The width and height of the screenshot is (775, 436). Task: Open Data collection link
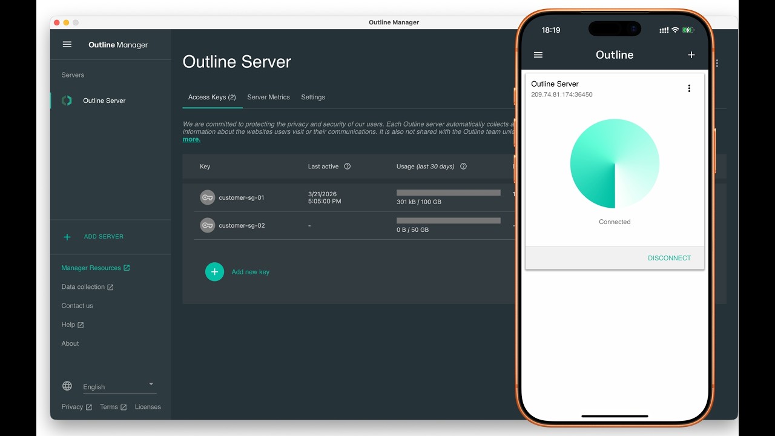tap(87, 287)
